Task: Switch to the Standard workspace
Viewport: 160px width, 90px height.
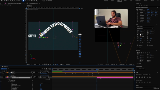Action: (x=145, y=0)
